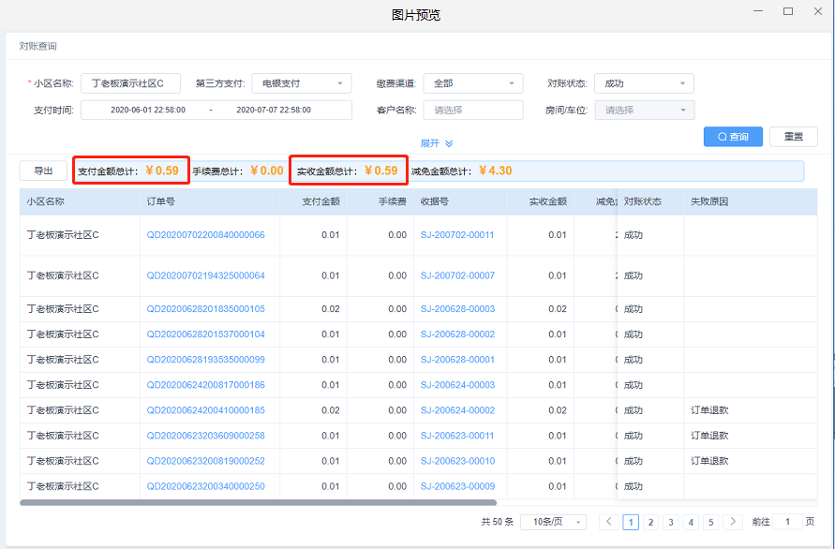Select page 1 in pagination
The height and width of the screenshot is (549, 835).
click(631, 522)
